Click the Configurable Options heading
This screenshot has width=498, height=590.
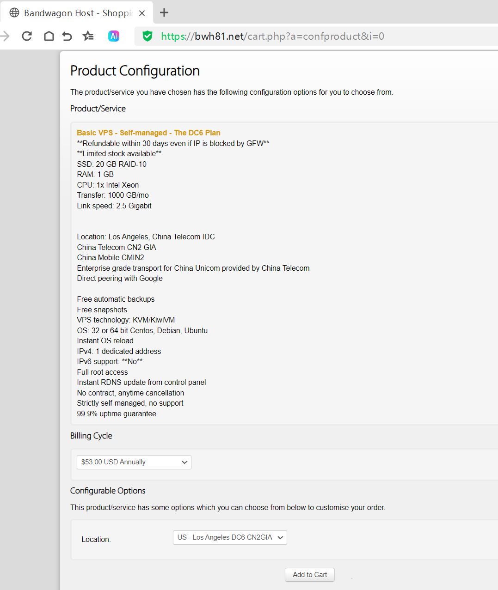pyautogui.click(x=108, y=491)
